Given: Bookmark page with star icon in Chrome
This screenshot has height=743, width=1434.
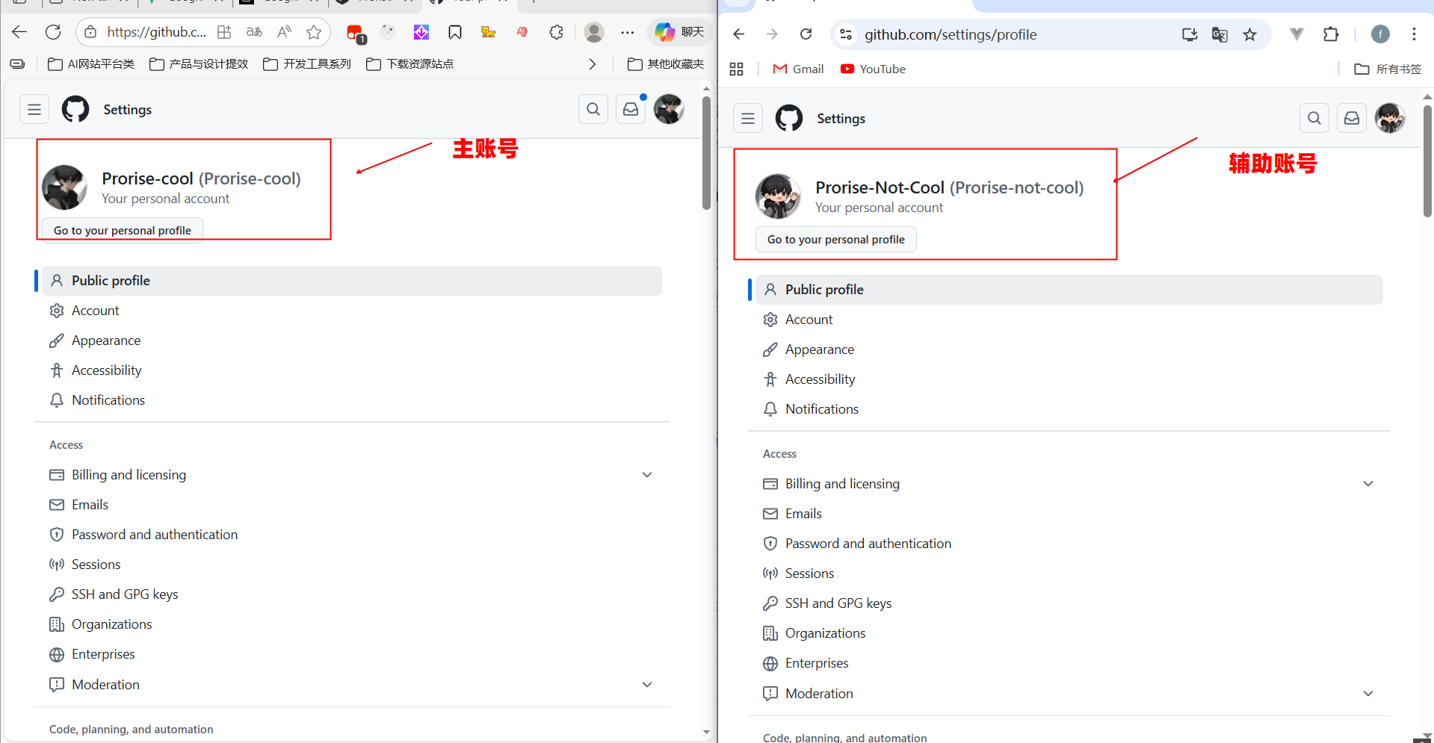Looking at the screenshot, I should 1249,34.
